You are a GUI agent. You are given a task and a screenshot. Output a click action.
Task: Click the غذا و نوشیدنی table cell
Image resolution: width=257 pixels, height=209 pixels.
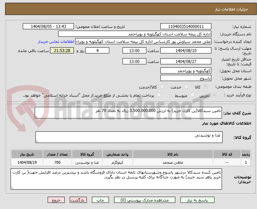pos(87,162)
